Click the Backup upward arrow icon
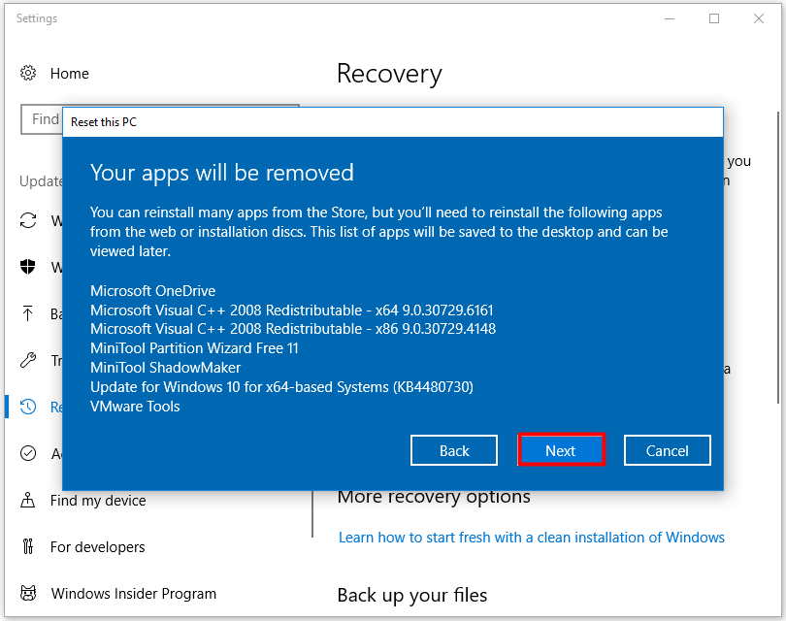 coord(28,313)
